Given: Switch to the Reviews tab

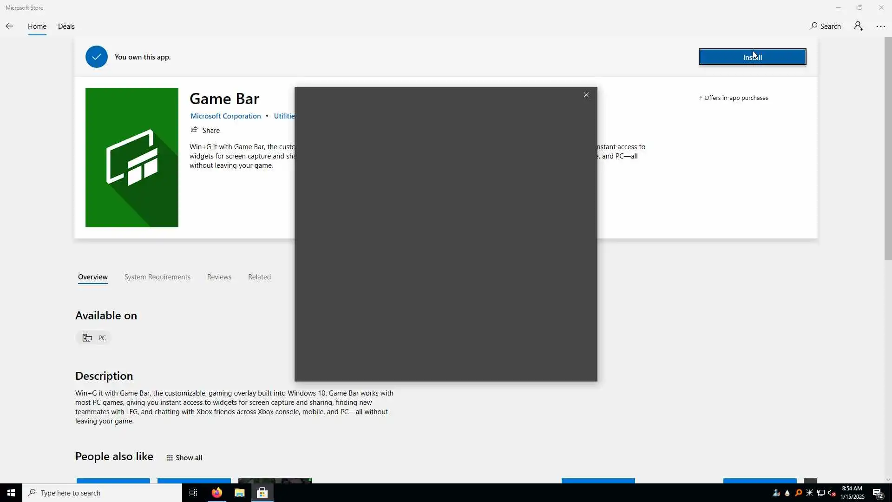Looking at the screenshot, I should tap(219, 277).
